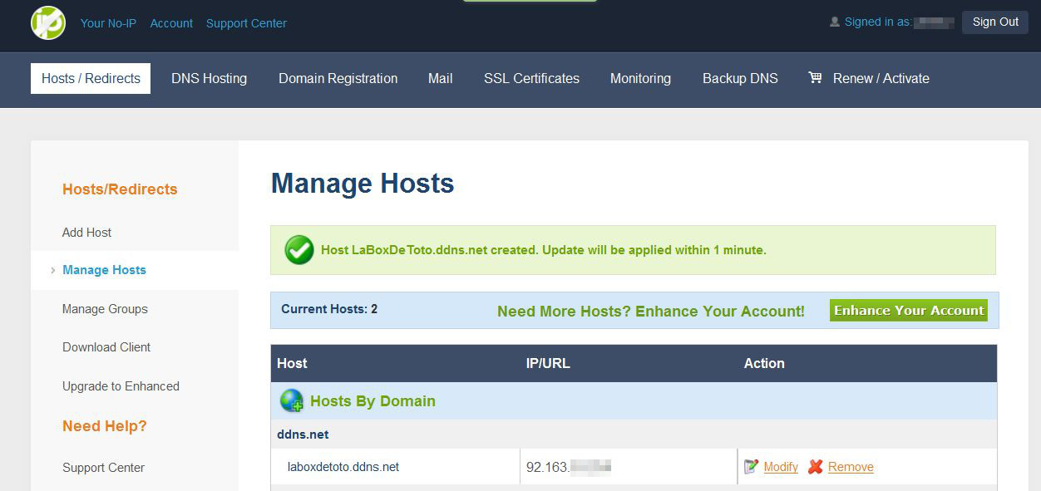The height and width of the screenshot is (491, 1041).
Task: Open Manage Groups from the sidebar
Action: click(x=105, y=309)
